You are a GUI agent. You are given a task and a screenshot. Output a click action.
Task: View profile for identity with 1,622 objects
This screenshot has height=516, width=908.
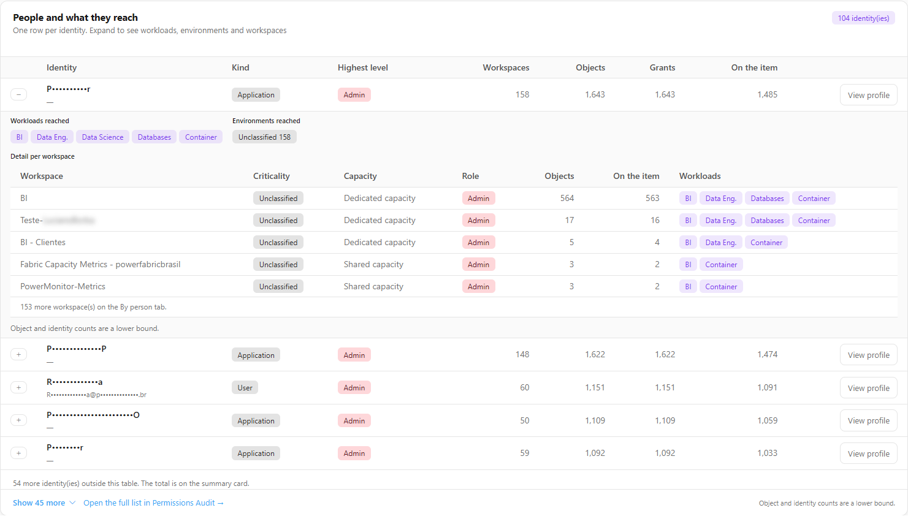pyautogui.click(x=868, y=355)
